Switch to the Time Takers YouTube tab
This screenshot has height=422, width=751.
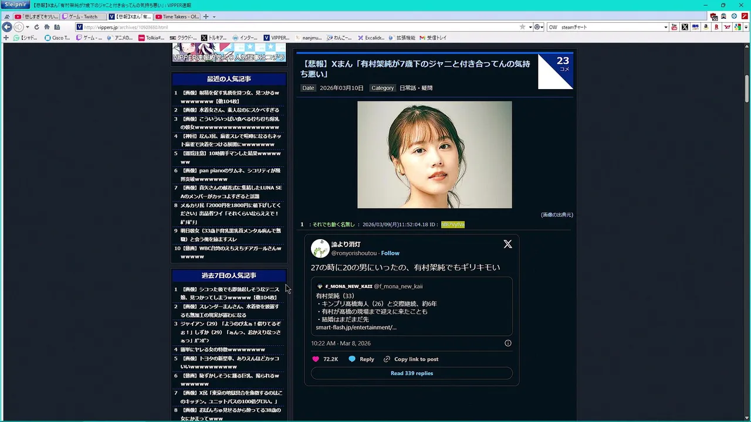178,16
